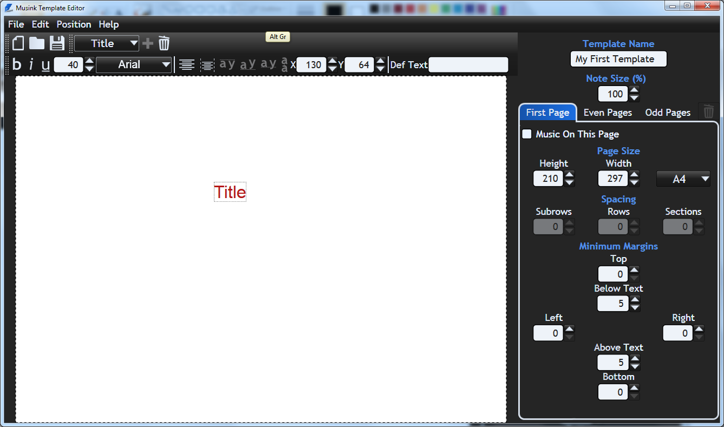
Task: Open the Edit menu
Action: point(40,24)
